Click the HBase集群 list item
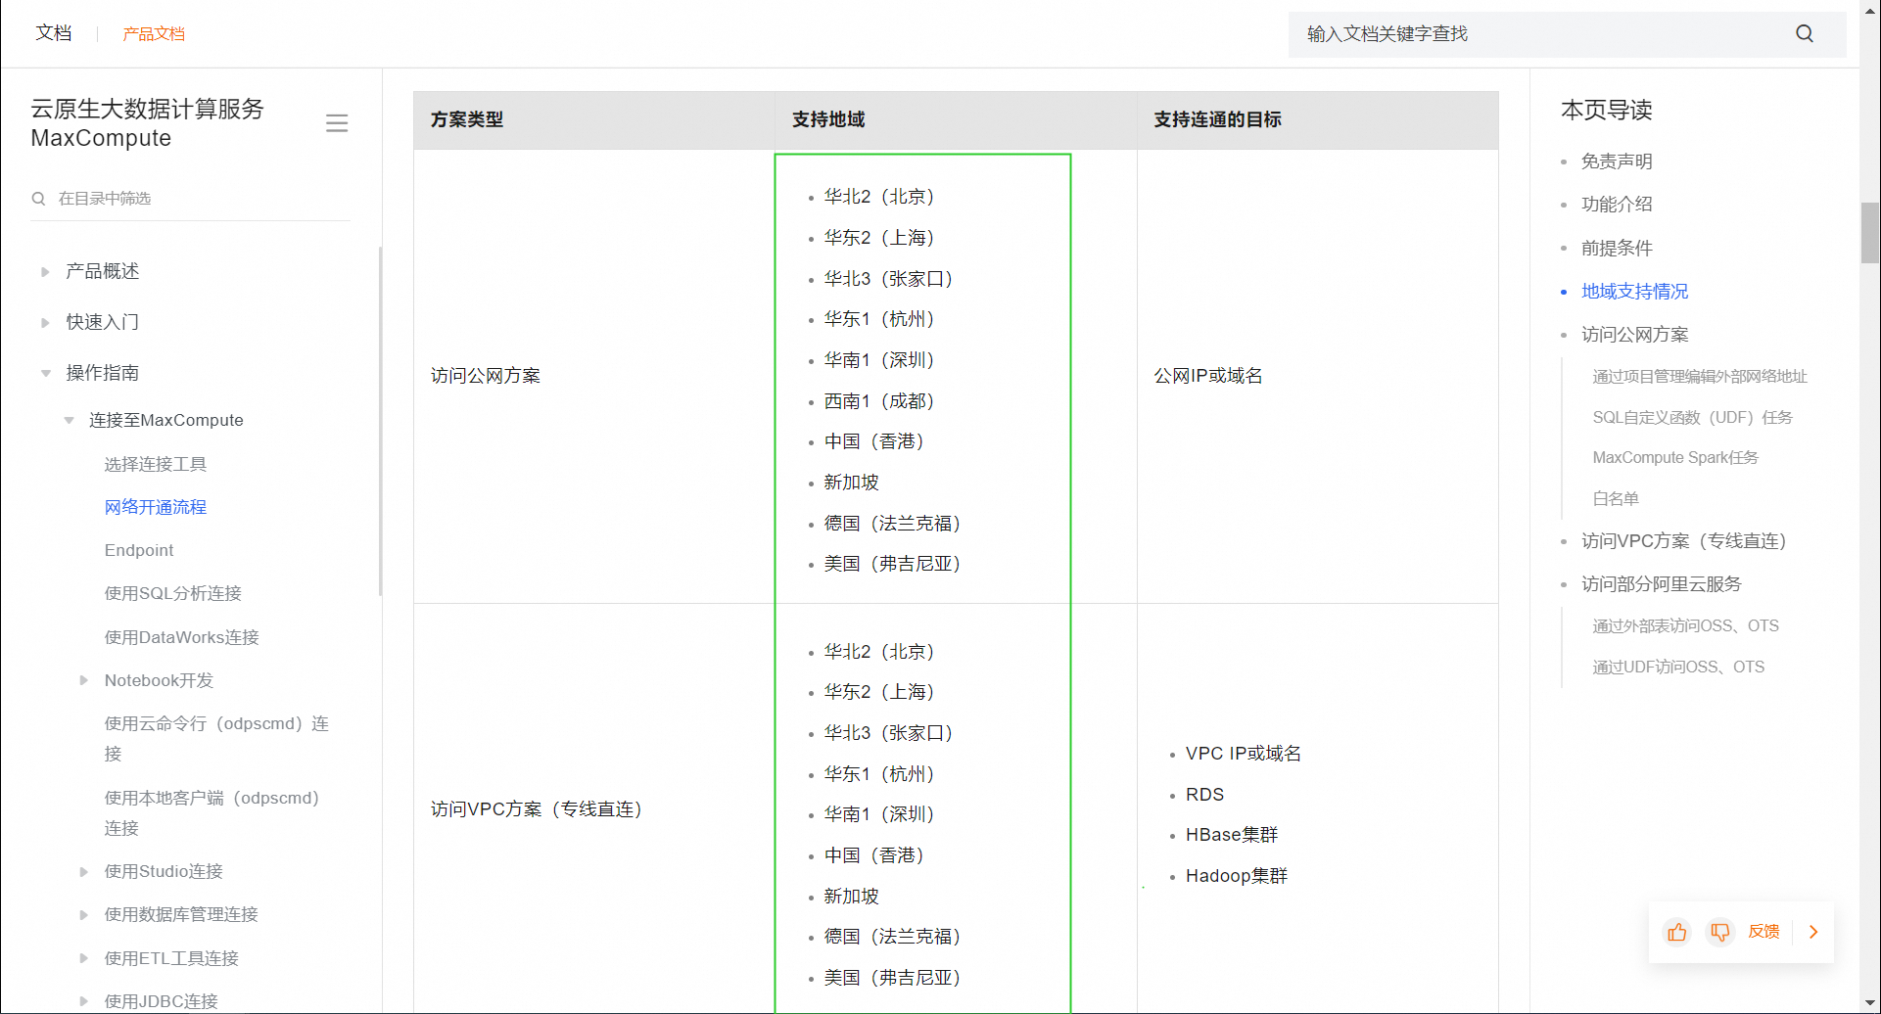Viewport: 1881px width, 1014px height. point(1232,835)
